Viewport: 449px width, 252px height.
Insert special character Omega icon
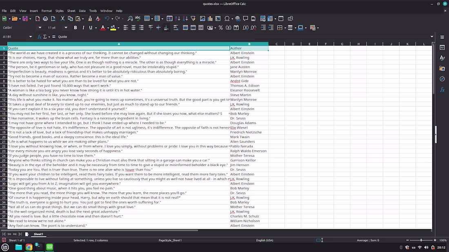click(227, 19)
